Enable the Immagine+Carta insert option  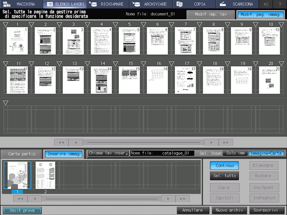(266, 153)
